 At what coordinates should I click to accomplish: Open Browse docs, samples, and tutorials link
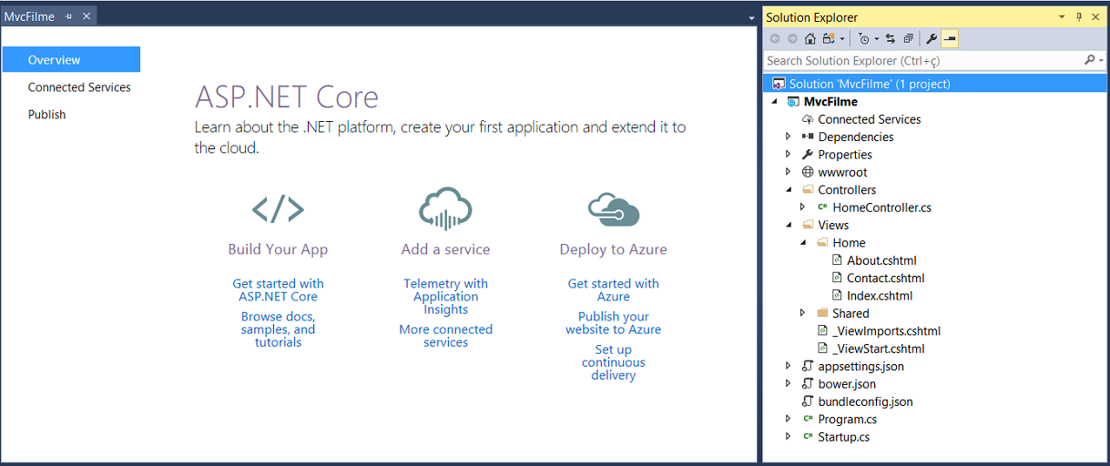[x=278, y=329]
